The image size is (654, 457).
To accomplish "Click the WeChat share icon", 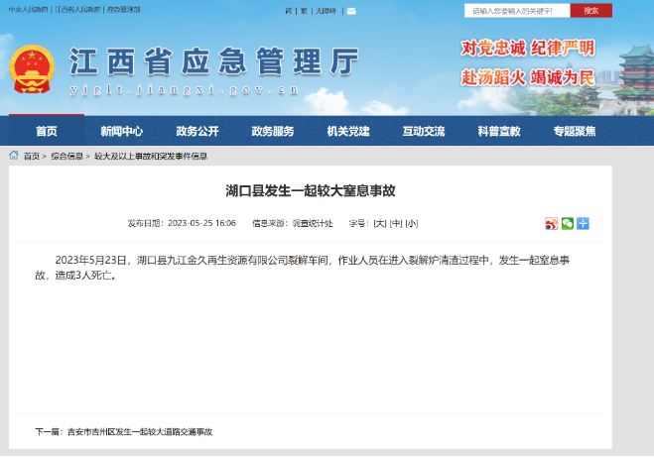I will (568, 224).
